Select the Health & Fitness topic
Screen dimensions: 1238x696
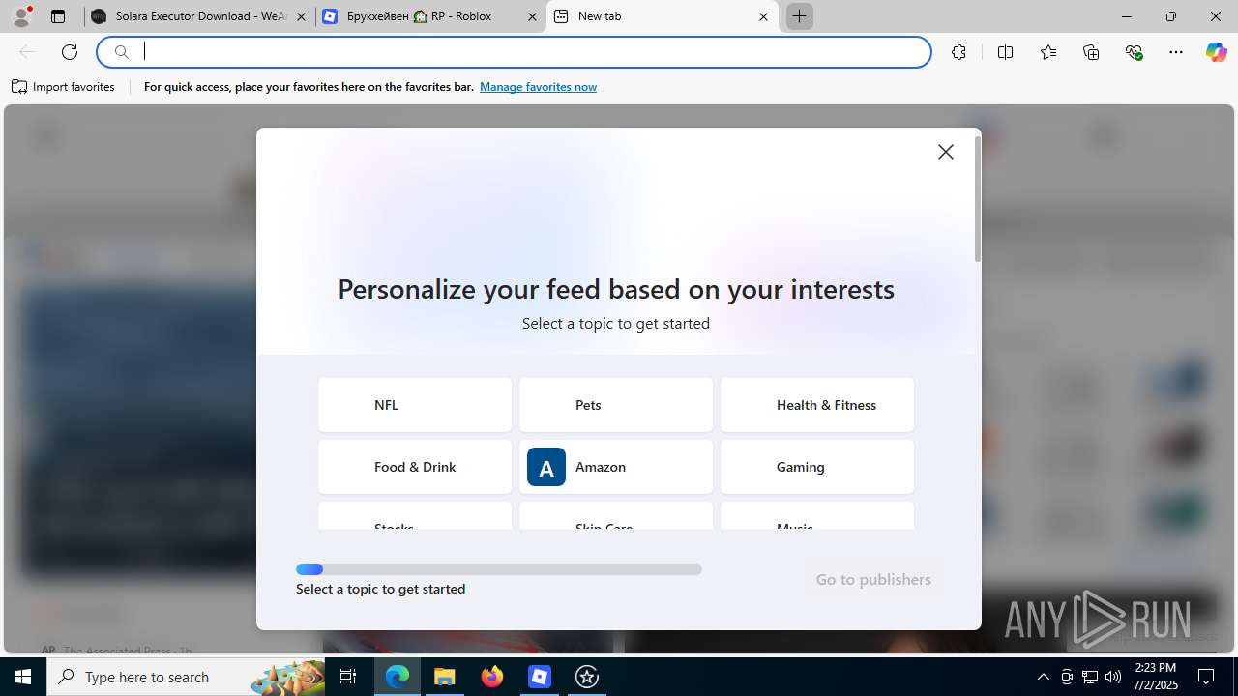817,405
